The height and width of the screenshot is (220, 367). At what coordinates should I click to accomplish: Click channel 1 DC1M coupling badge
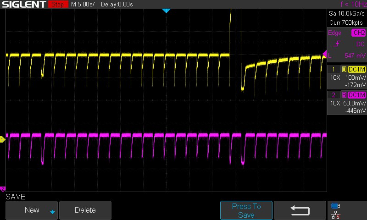click(x=356, y=69)
